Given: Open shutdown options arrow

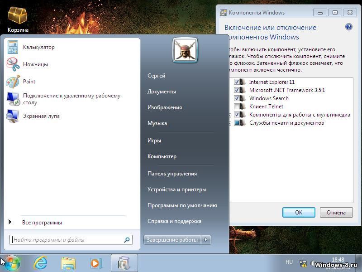Looking at the screenshot, I should click(206, 240).
